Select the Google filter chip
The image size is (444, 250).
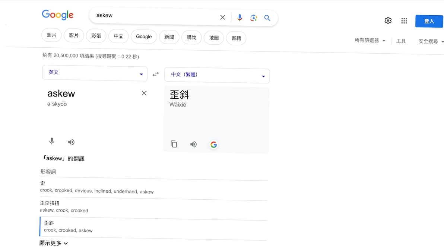[x=144, y=37]
